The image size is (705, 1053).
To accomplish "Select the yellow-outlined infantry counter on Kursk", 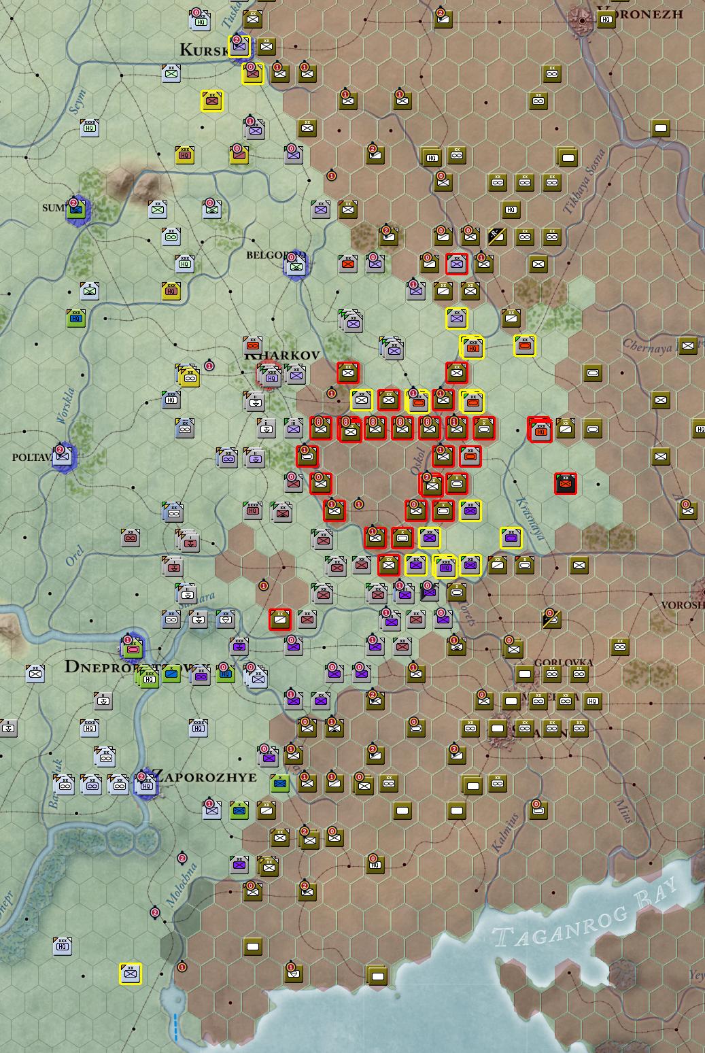I will pos(239,47).
